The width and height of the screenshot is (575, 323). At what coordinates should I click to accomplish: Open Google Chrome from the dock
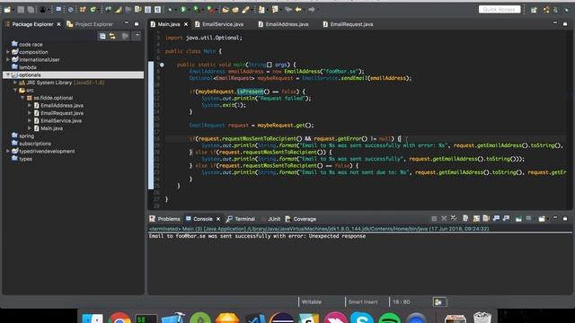pos(119,318)
